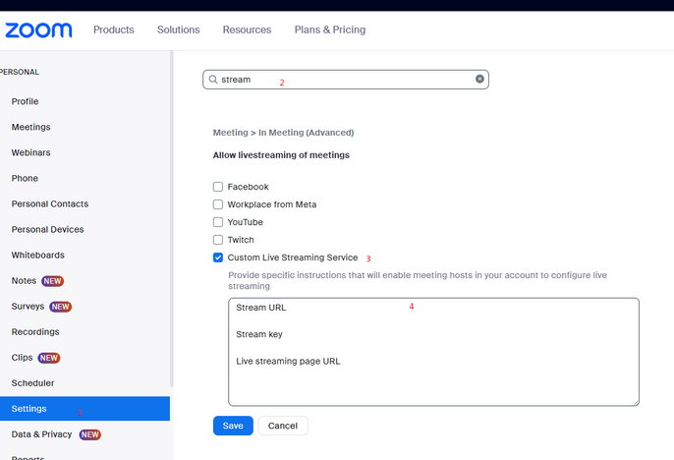The image size is (674, 460).
Task: Open Recordings in the sidebar
Action: point(35,332)
